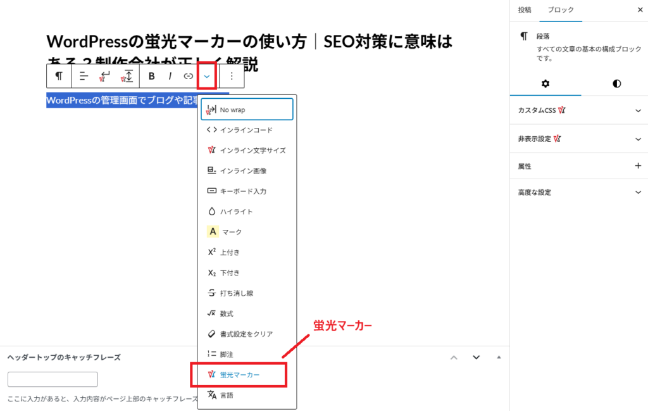Choose 打ち消し線 in the dropdown menu
Screen dimensions: 648x411
click(x=236, y=293)
